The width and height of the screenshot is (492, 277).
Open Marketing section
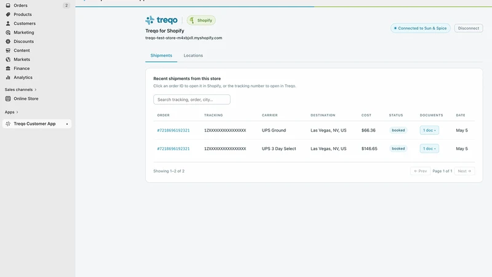[x=24, y=33]
